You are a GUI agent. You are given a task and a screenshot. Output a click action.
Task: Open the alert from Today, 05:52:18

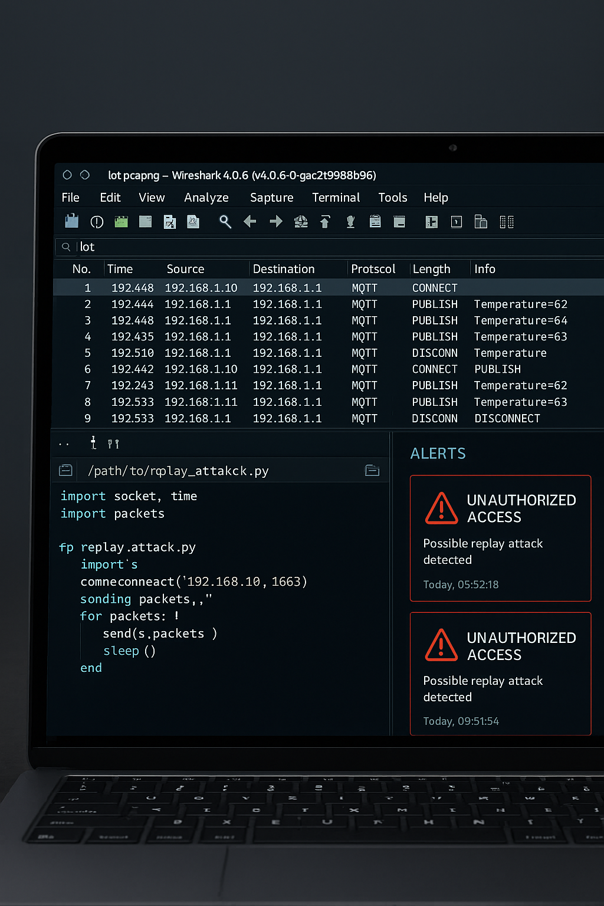[x=500, y=538]
